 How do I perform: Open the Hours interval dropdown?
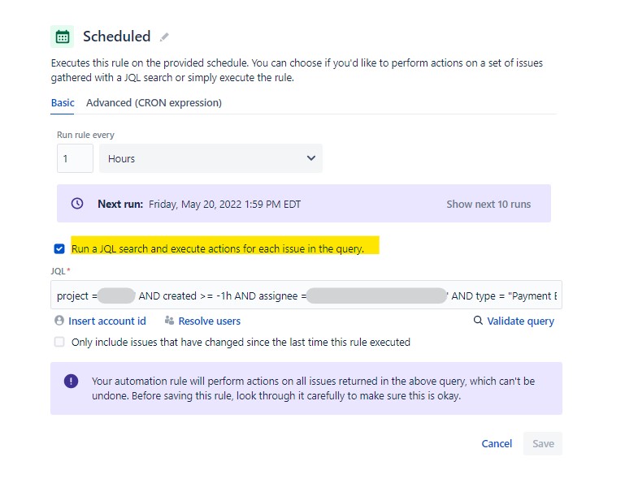[x=211, y=158]
